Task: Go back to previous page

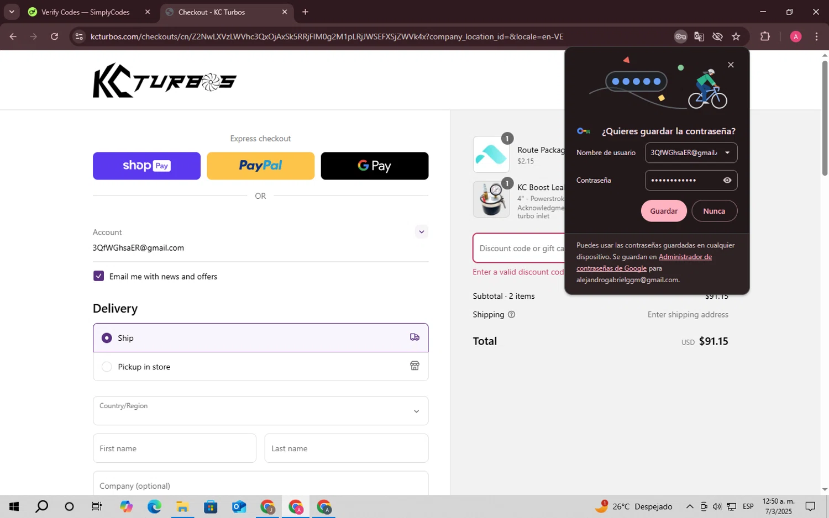Action: [13, 36]
